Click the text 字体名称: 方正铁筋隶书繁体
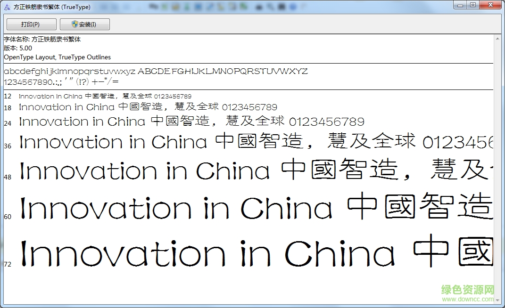Image resolution: width=505 pixels, height=308 pixels. pyautogui.click(x=42, y=39)
